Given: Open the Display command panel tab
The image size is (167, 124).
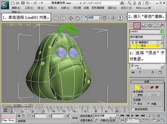Looking at the screenshot, I should click(x=156, y=26).
